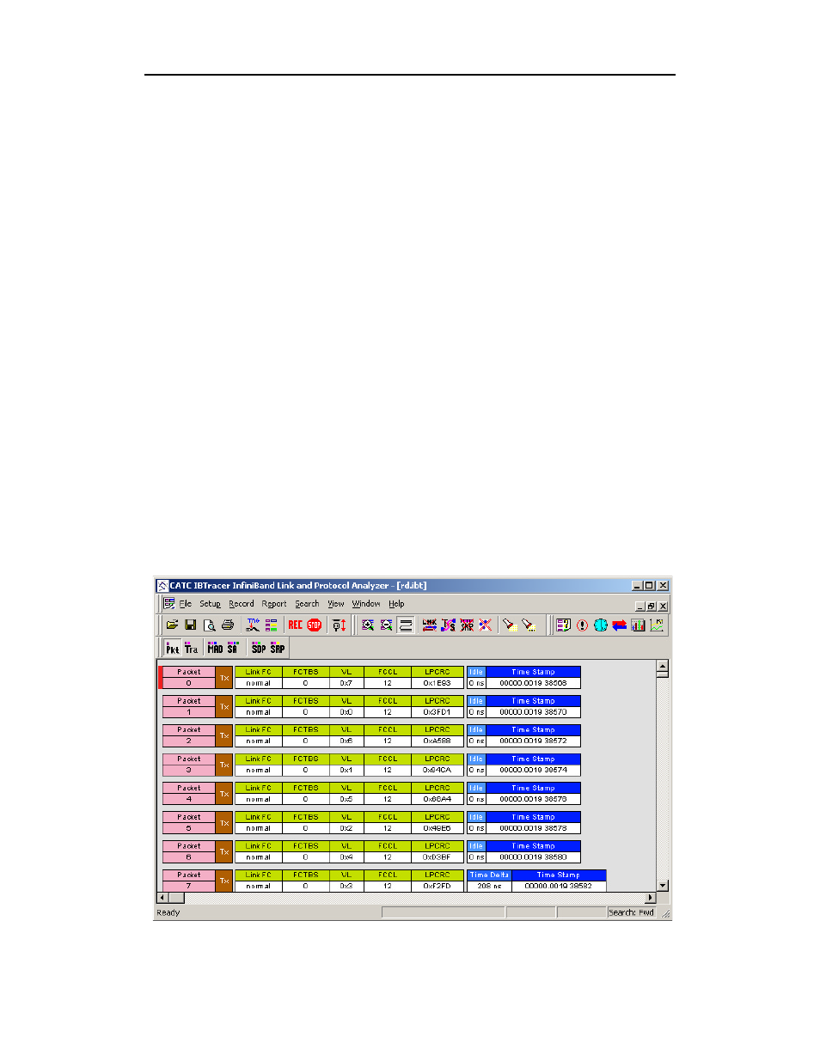Click the Time Delta header in Packet 7
The image size is (820, 1061).
point(489,875)
